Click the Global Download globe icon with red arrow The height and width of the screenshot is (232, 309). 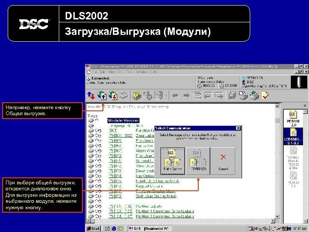click(x=113, y=96)
